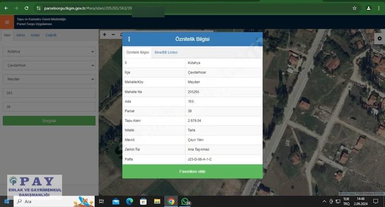
Task: Select the İlçe value Çavdarhisar in table
Action: (x=197, y=72)
